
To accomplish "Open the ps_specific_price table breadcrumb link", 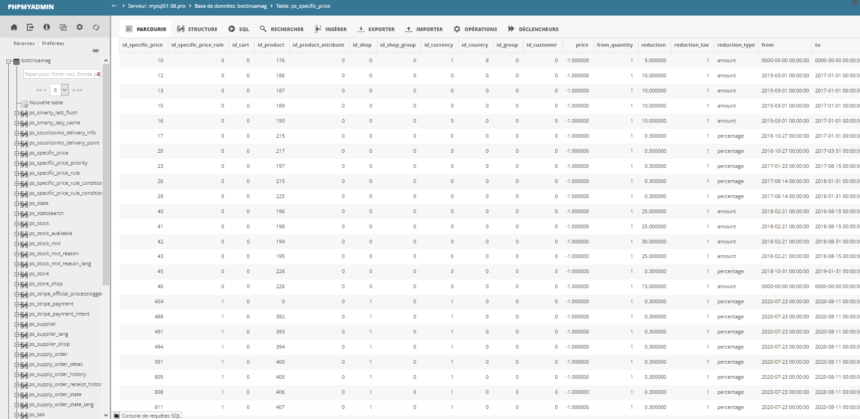I will pyautogui.click(x=303, y=6).
